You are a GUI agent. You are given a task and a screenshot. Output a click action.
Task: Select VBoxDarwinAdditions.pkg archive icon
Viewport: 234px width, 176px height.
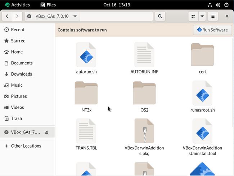(144, 131)
